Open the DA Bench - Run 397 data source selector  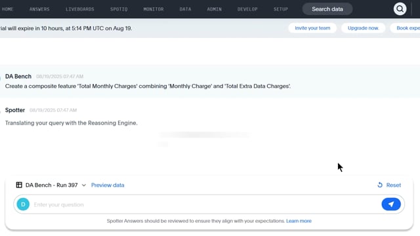point(51,185)
